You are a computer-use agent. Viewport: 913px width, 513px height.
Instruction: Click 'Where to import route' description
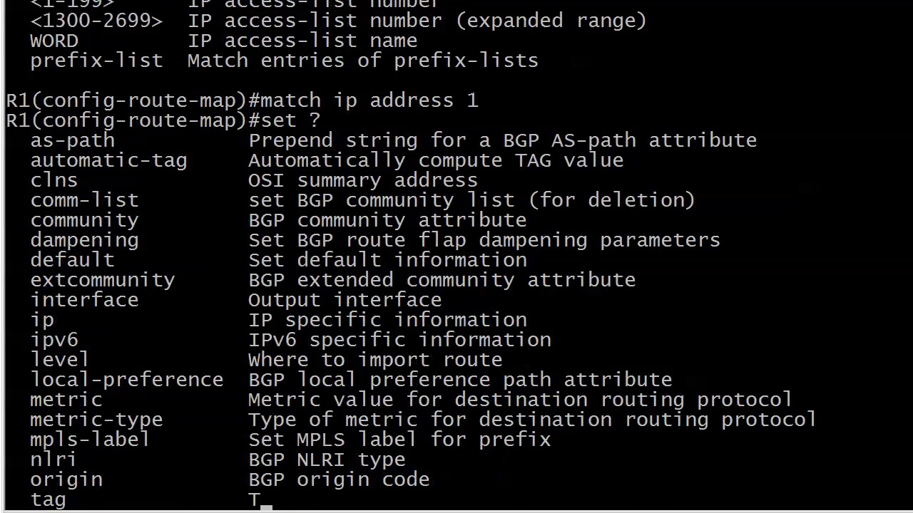[x=375, y=360]
